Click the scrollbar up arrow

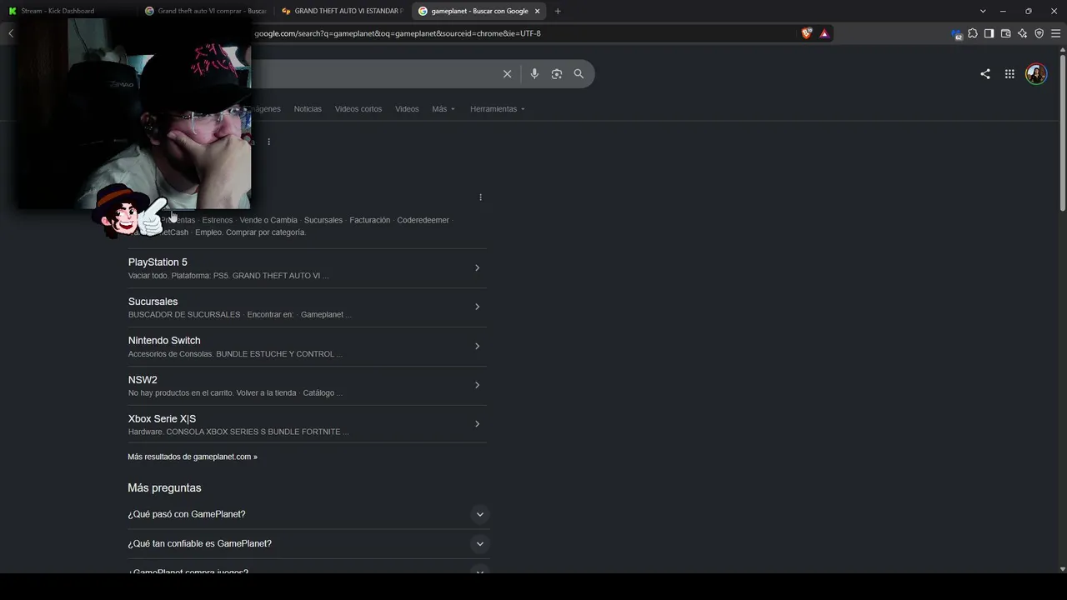coord(1062,50)
